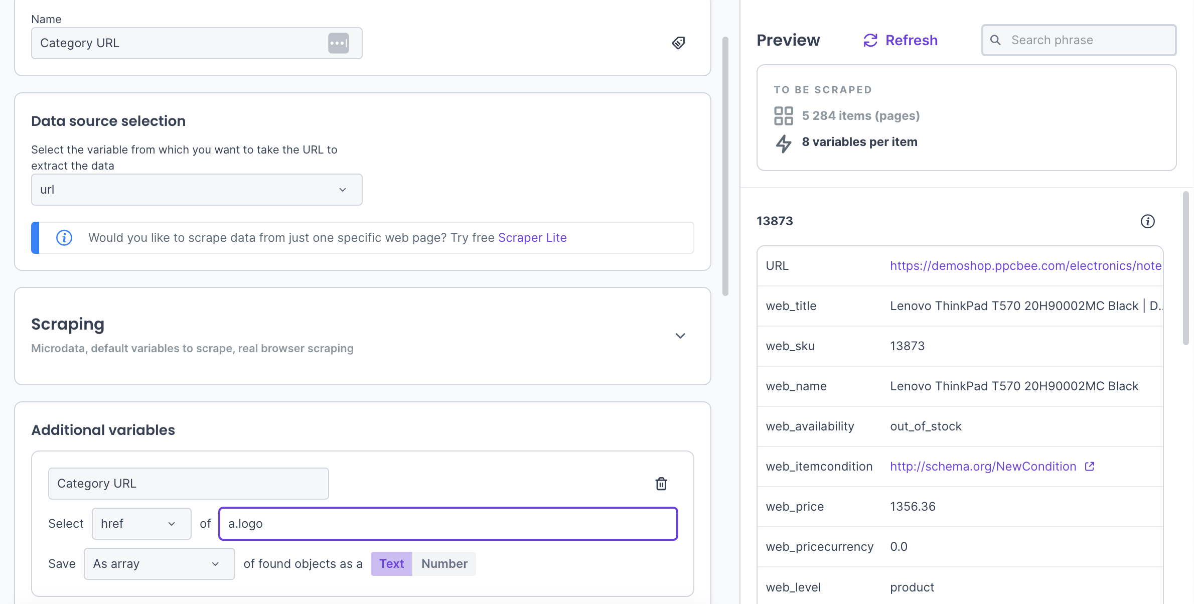Expand the Scraping section chevron
The height and width of the screenshot is (604, 1194).
pyautogui.click(x=680, y=336)
